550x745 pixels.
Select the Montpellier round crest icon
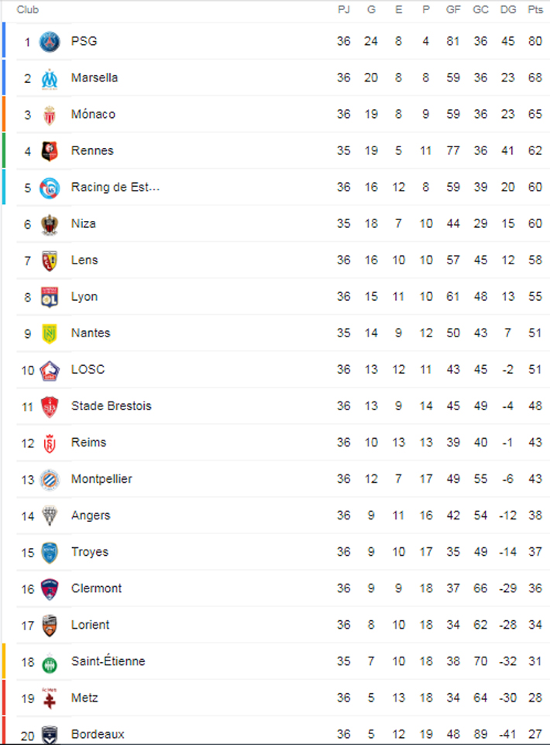(50, 479)
